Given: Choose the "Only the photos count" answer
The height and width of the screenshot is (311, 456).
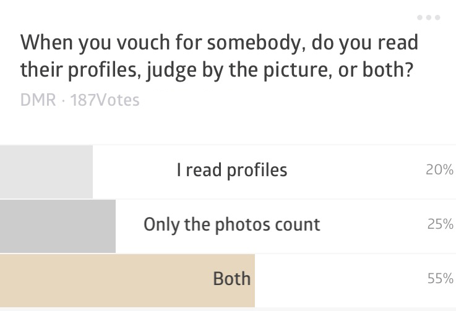Looking at the screenshot, I should point(231,224).
